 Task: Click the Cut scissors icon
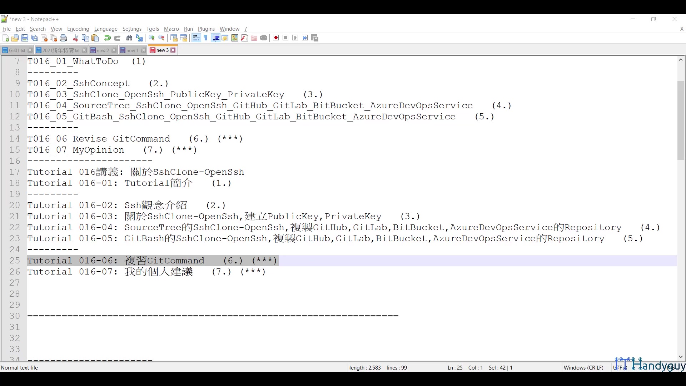pos(75,38)
